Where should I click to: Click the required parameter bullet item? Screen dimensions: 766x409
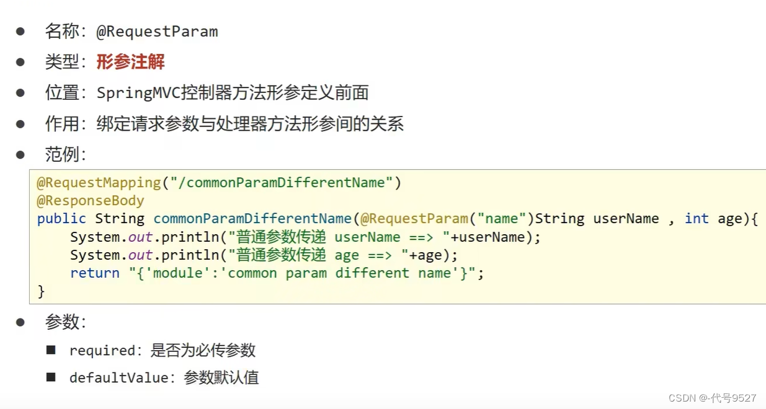coord(163,351)
